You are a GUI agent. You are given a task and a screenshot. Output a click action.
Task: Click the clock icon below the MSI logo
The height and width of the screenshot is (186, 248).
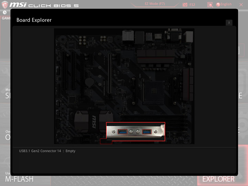click(x=5, y=12)
